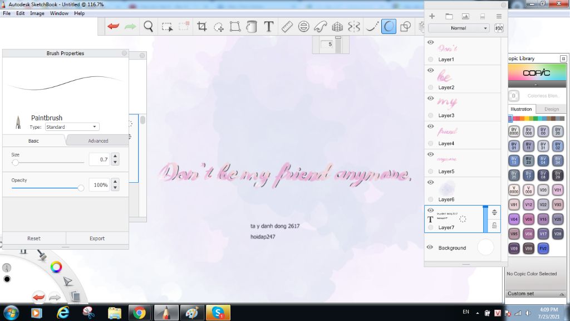Select the Distort transform tool
Viewport: 570px width, 321px height.
pos(235,27)
